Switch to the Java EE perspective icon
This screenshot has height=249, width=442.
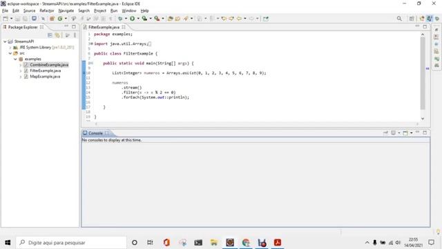(422, 19)
